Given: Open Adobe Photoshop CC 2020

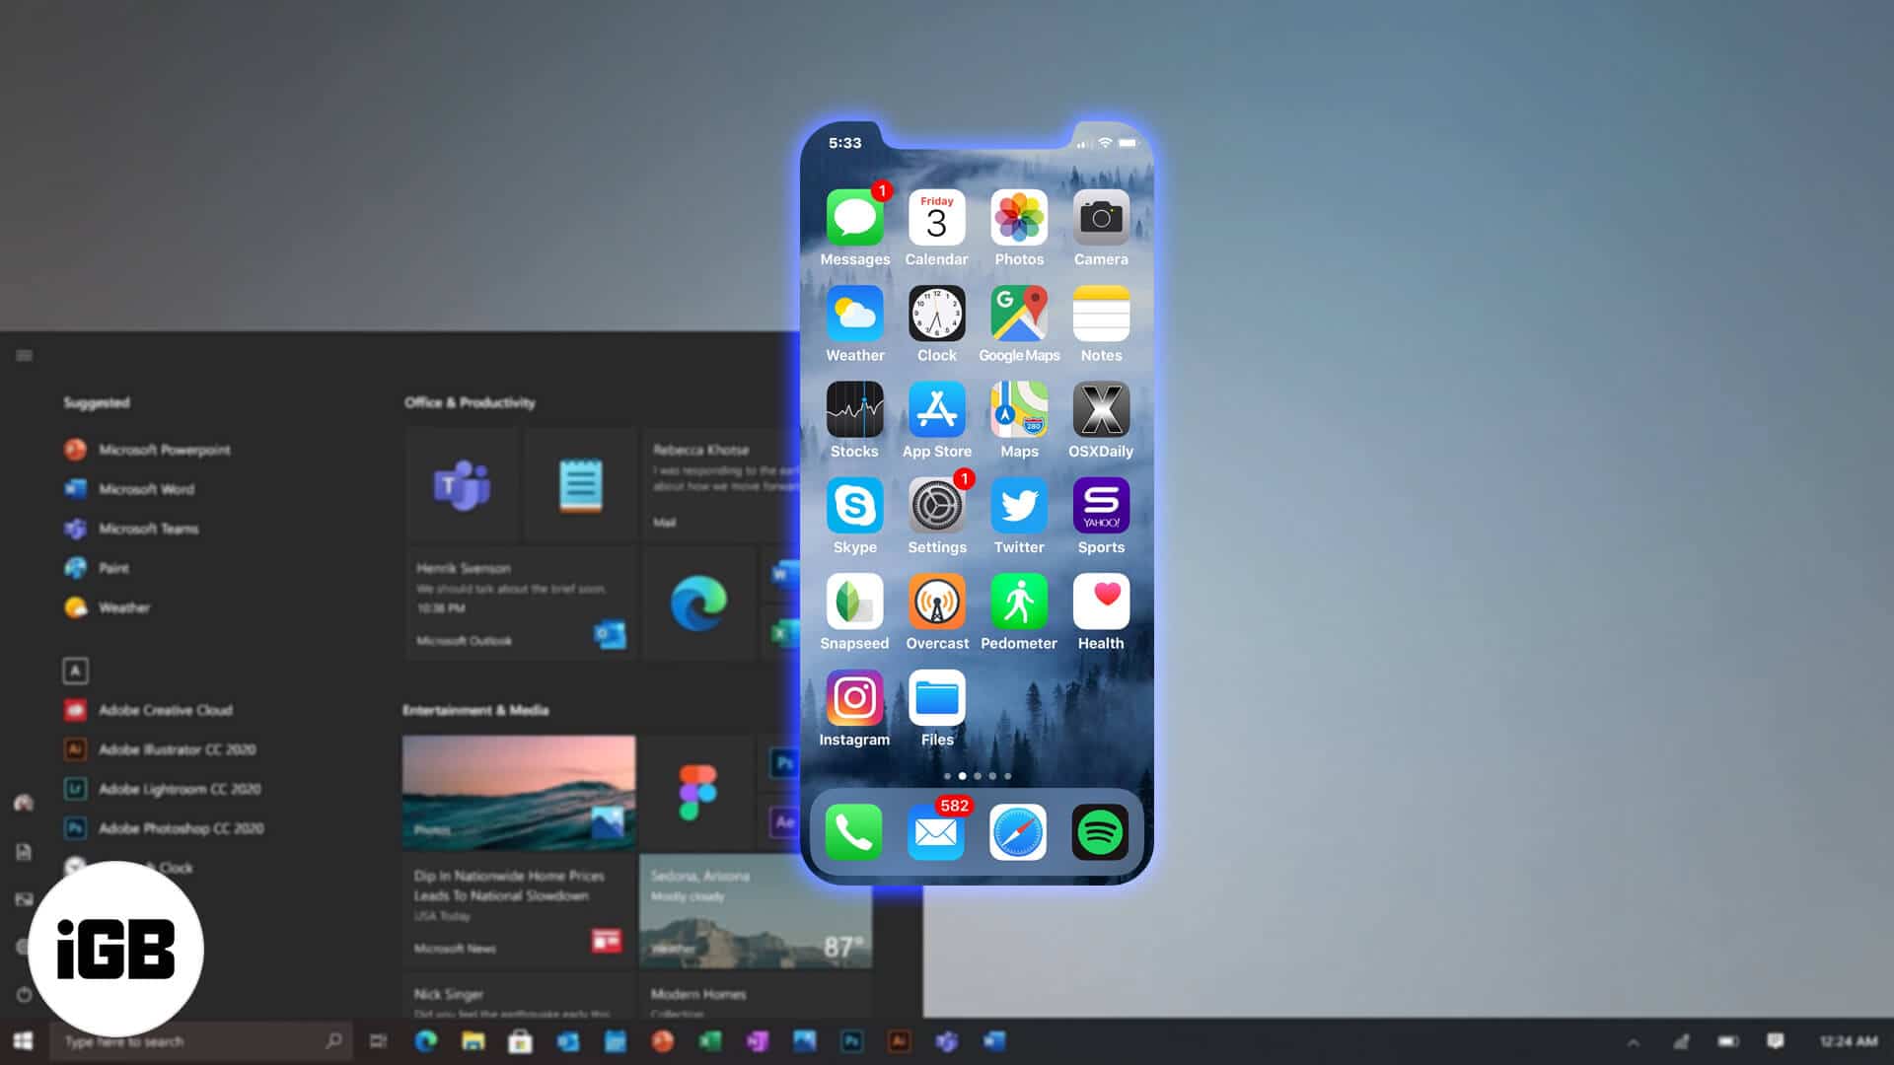Looking at the screenshot, I should (x=164, y=828).
